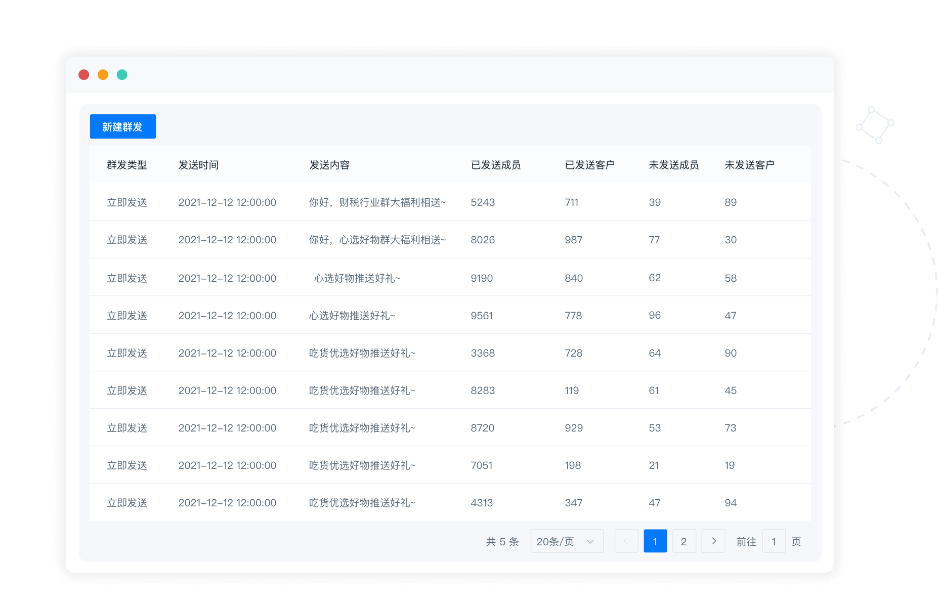The height and width of the screenshot is (607, 938).
Task: Click the 已发送客户 column header
Action: pos(590,165)
